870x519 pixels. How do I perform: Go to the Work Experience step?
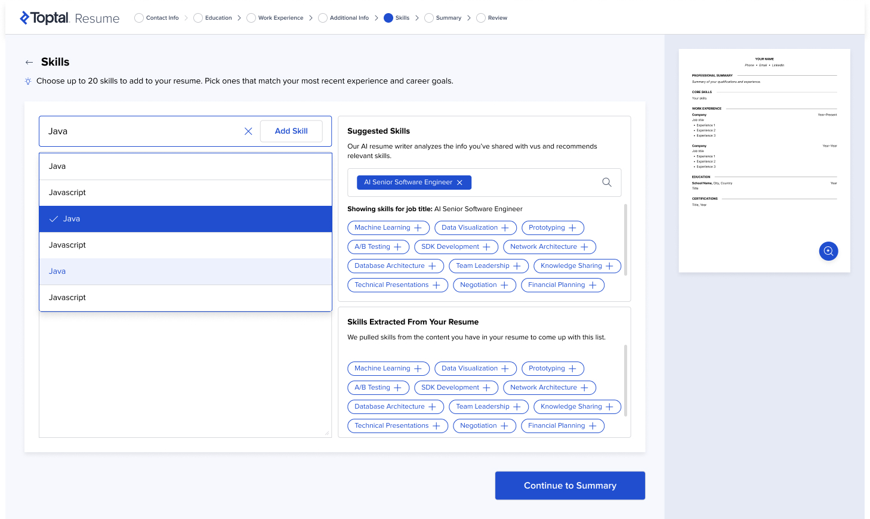coord(274,18)
